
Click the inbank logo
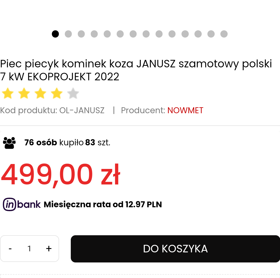point(22,204)
